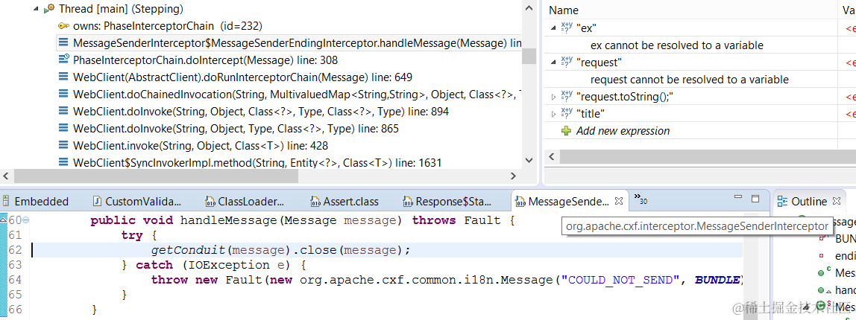Select the "title" expression row
Screen dimensions: 856x320
click(x=690, y=115)
